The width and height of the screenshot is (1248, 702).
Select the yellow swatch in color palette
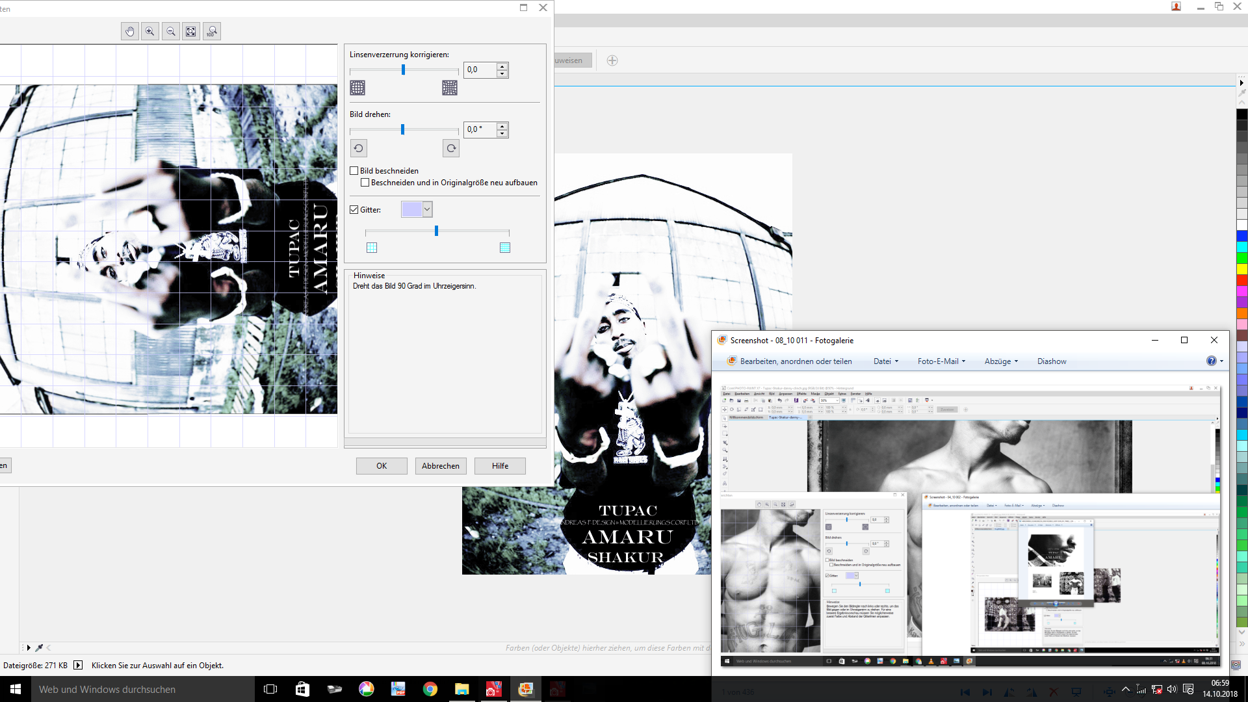pos(1242,269)
